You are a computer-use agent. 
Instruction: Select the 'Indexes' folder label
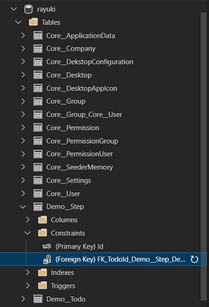tap(62, 273)
